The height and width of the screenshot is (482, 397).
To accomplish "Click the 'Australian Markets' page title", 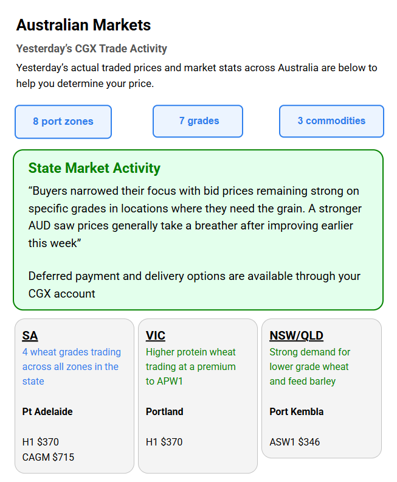I will 83,26.
